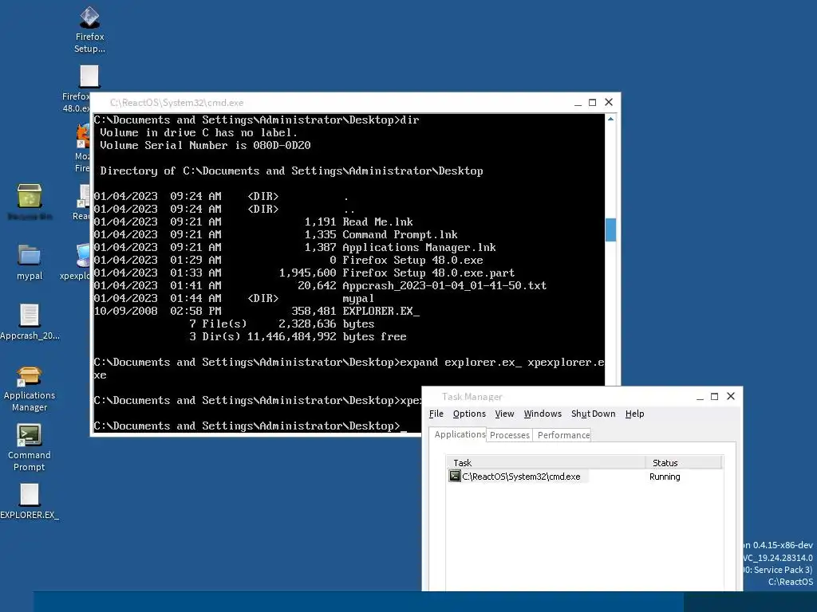This screenshot has width=817, height=612.
Task: Maximize the Task Manager window
Action: tap(714, 397)
